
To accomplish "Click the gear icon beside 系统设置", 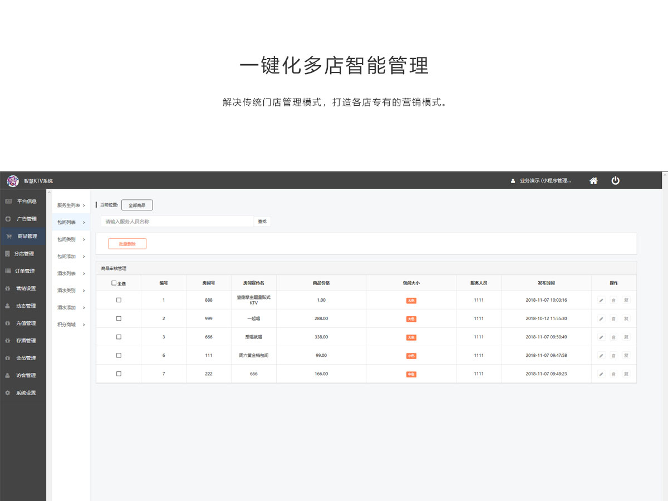I will coord(8,392).
